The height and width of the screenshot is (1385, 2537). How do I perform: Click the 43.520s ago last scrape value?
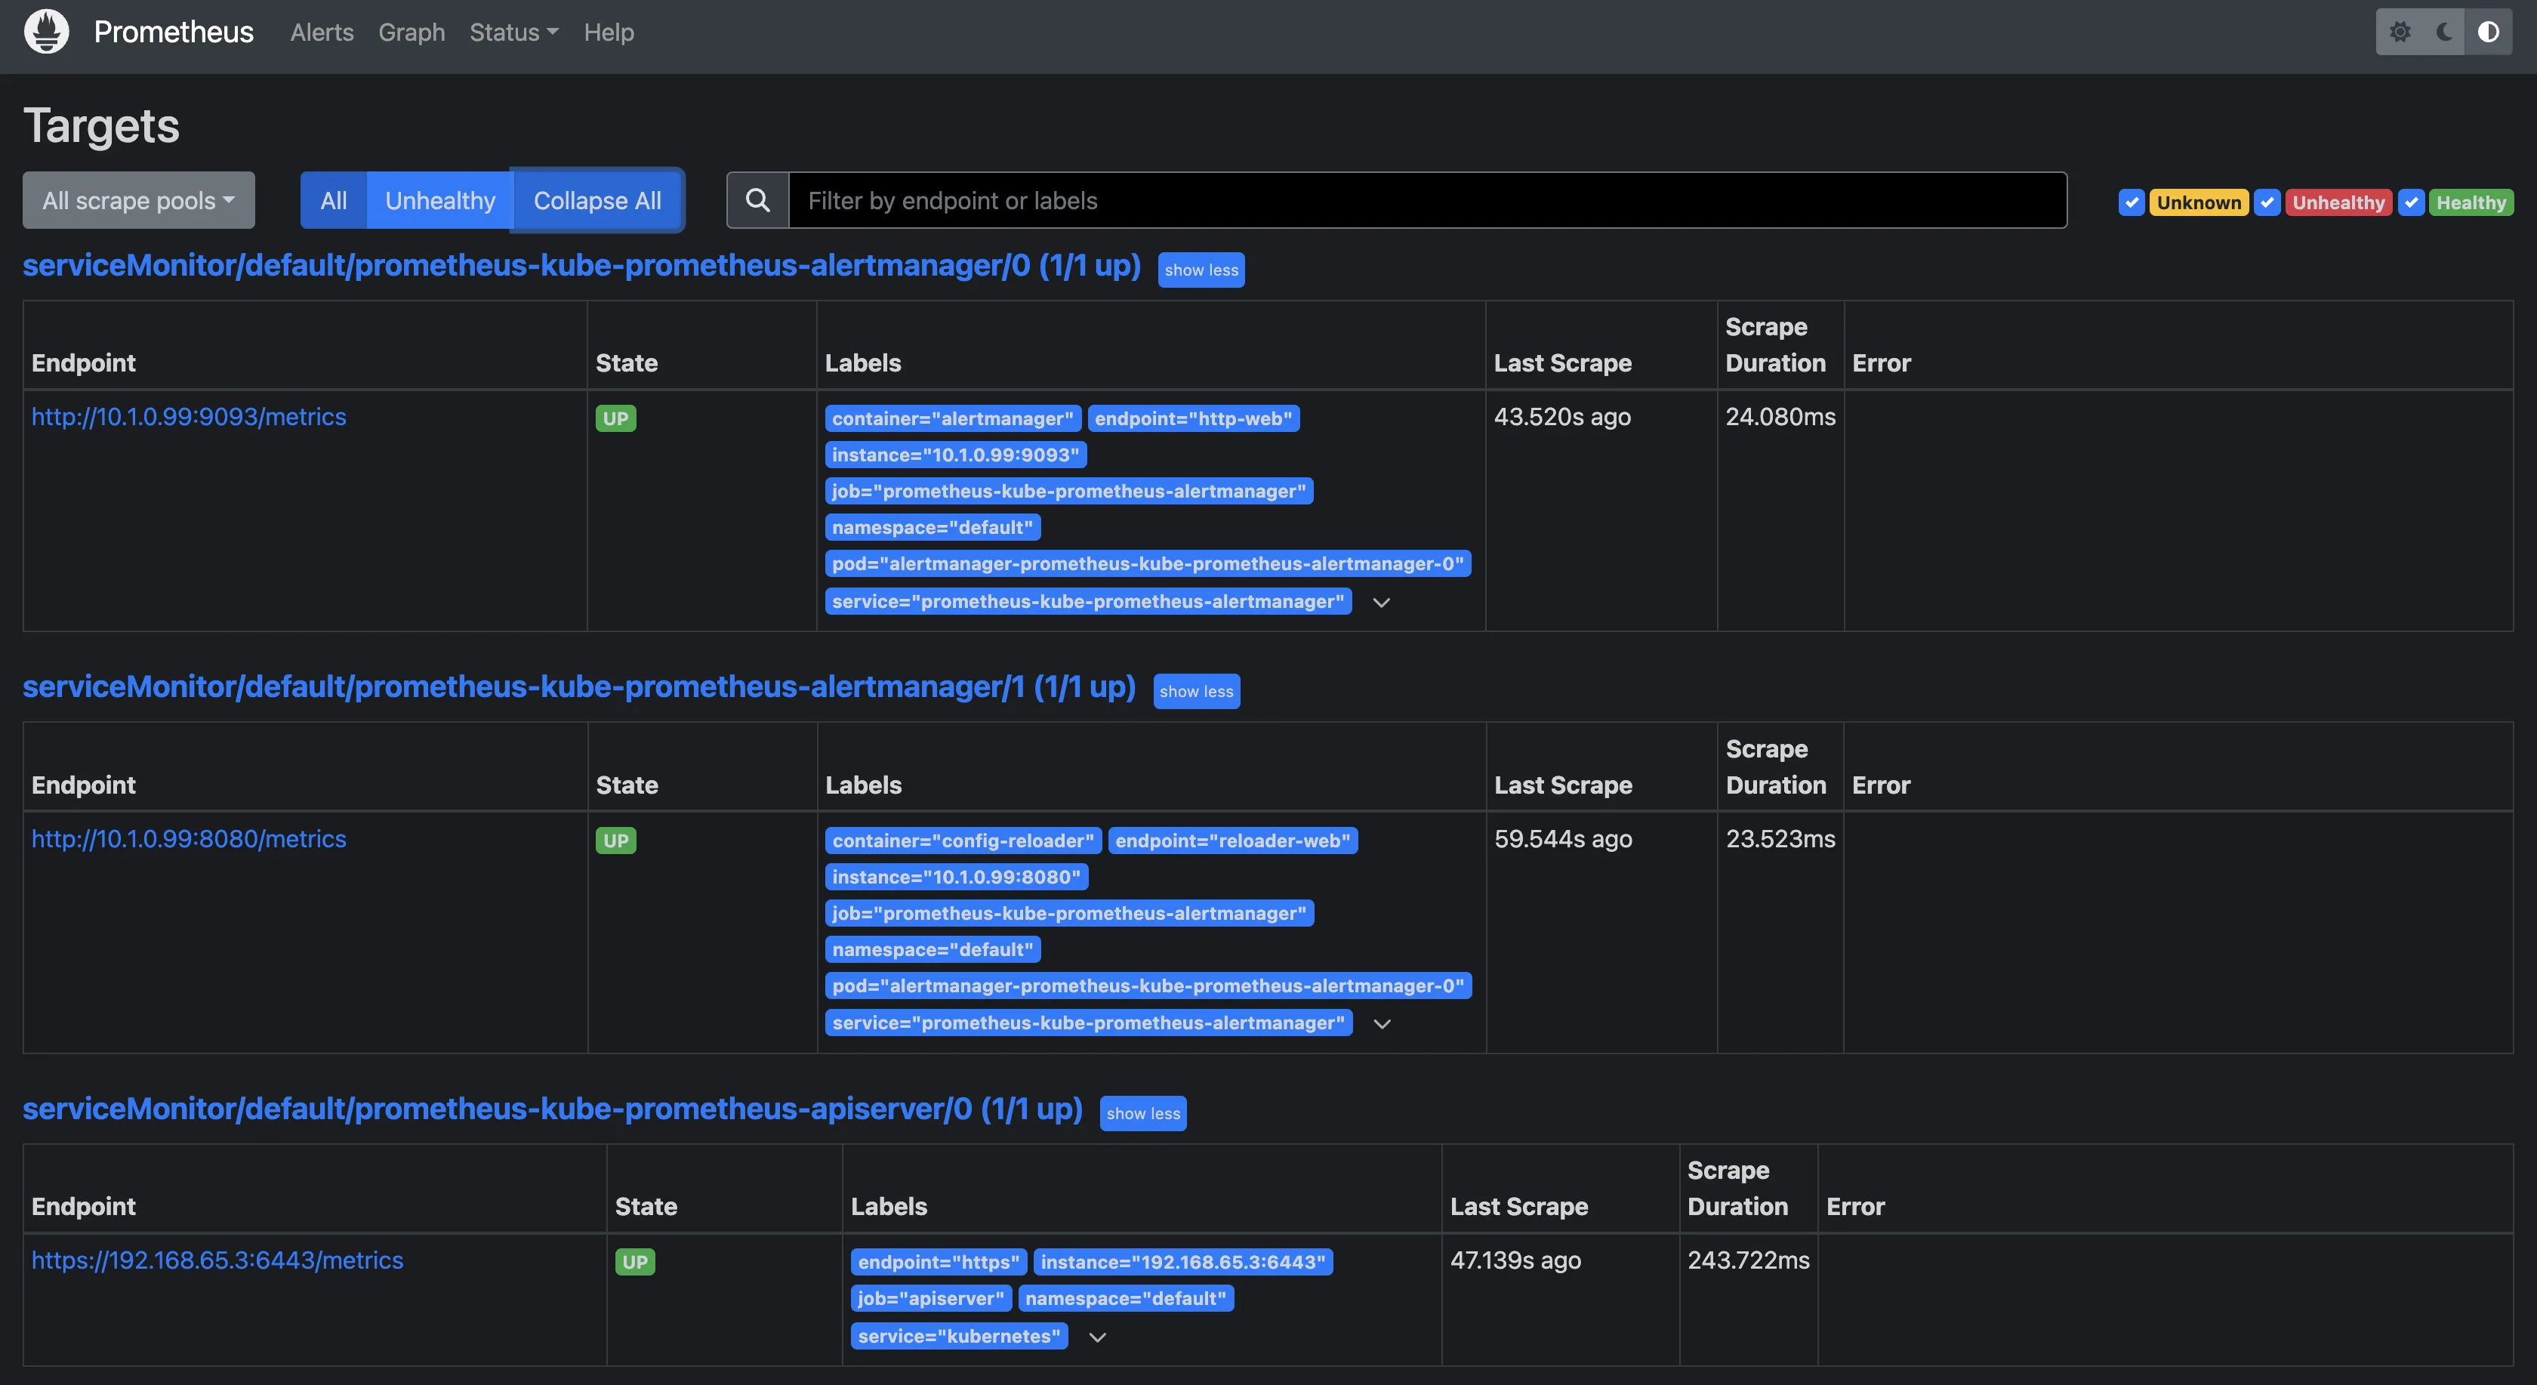coord(1563,418)
